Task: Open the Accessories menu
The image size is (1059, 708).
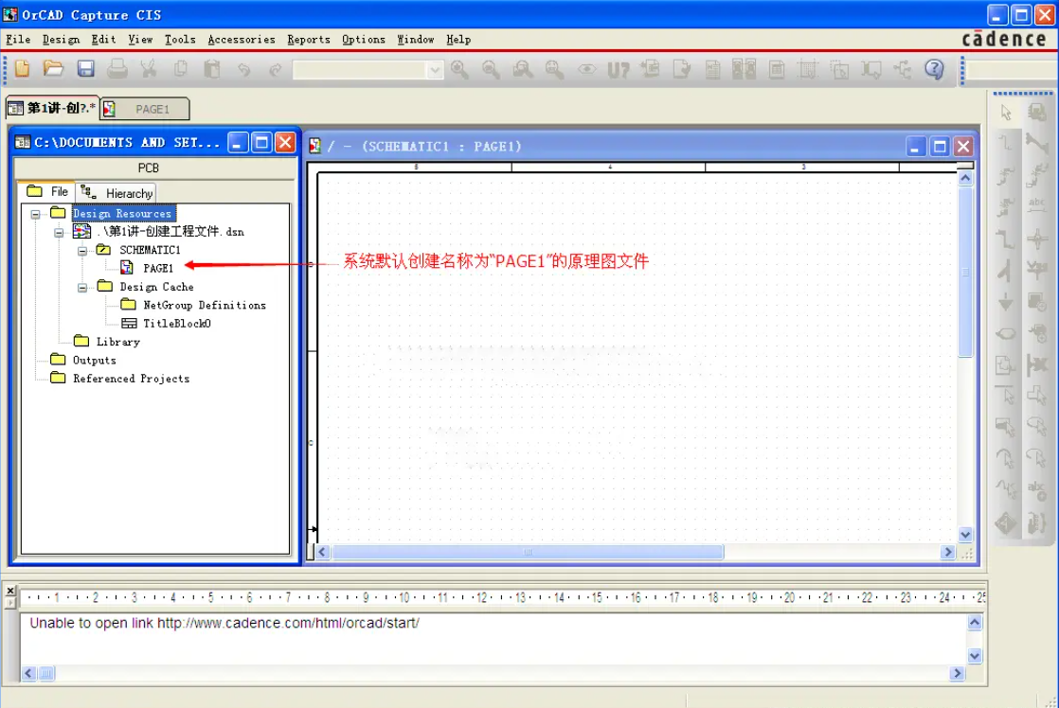Action: pos(242,39)
